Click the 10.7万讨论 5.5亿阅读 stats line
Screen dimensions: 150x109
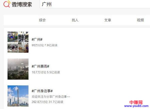[x=46, y=72]
